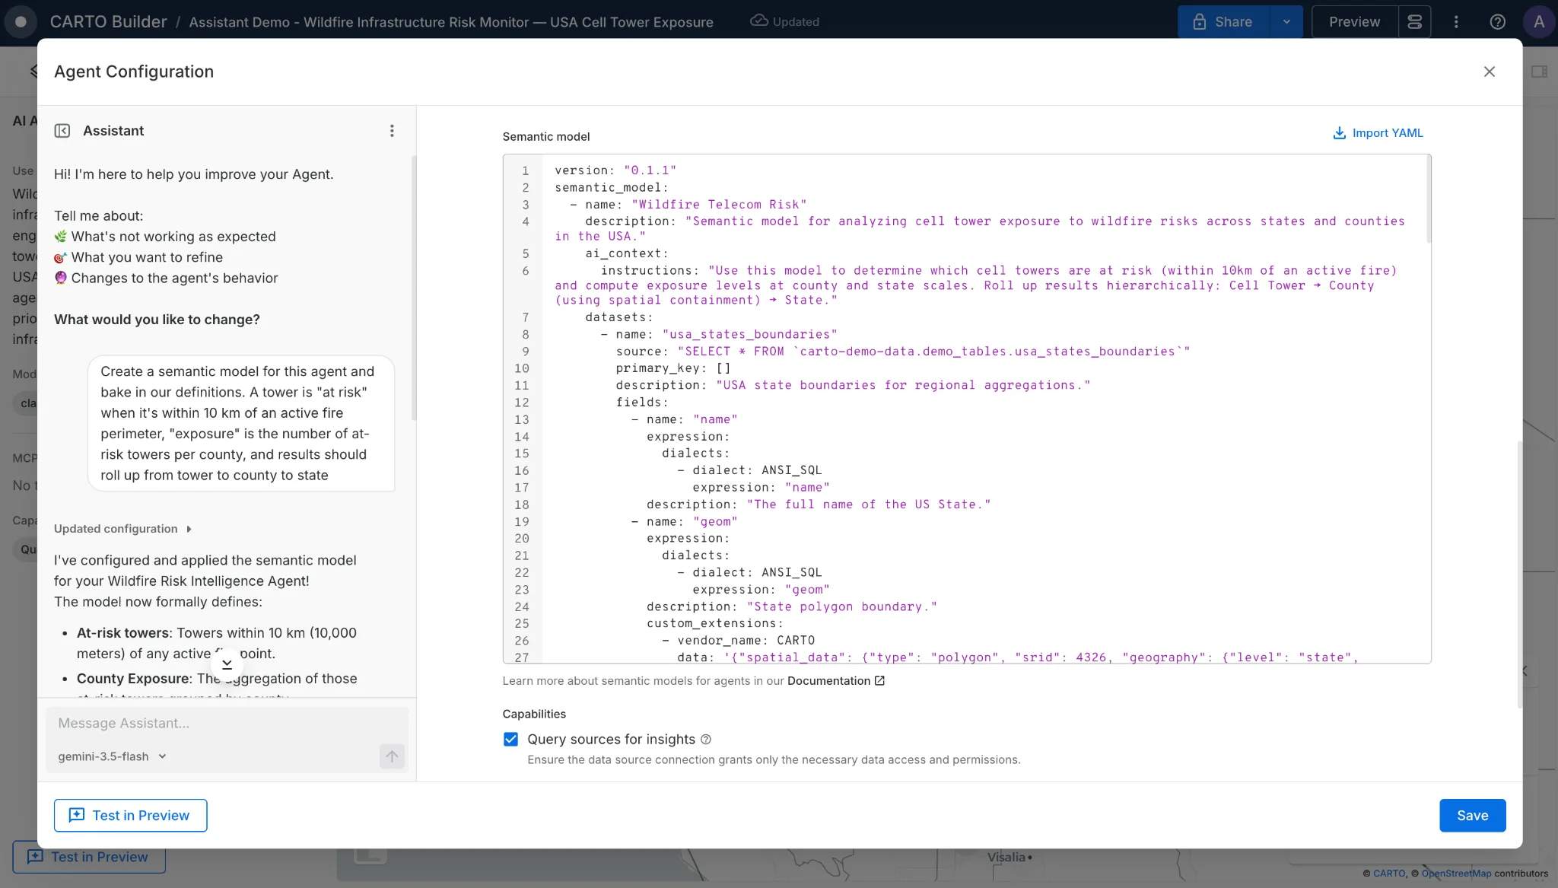Click Test in Preview in the dialog

click(130, 816)
